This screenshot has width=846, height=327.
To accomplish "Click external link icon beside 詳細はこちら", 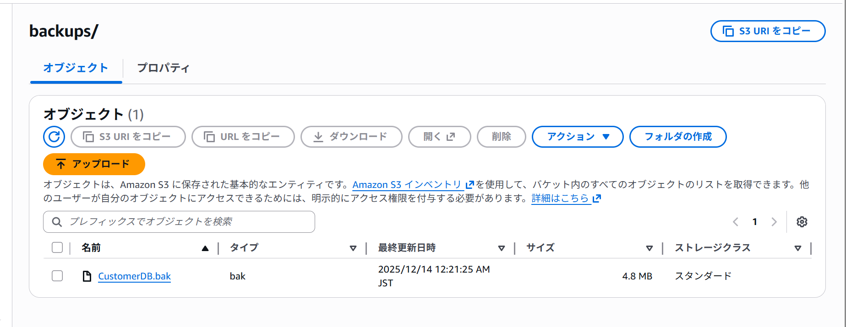I will tap(596, 198).
